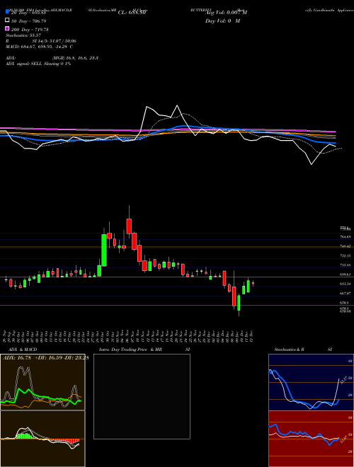Open the empty Intra Day Trading Price panel
354x467 pixels.
pyautogui.click(x=142, y=396)
